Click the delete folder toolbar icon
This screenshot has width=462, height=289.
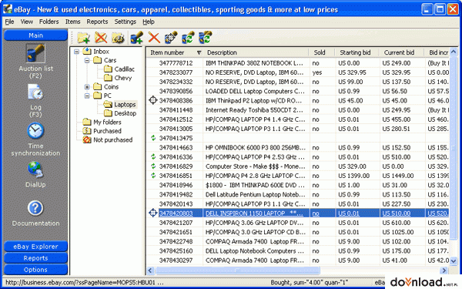101,38
